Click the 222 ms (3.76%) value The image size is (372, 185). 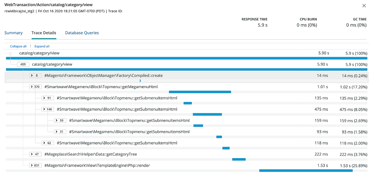coord(354,154)
